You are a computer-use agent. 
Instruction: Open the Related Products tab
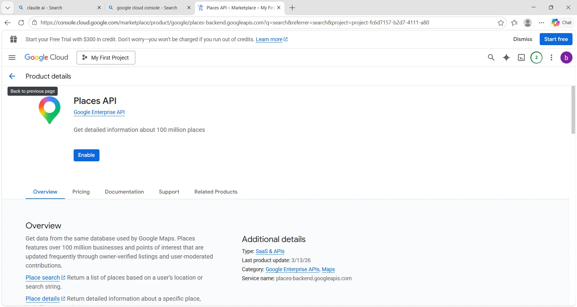coord(216,192)
